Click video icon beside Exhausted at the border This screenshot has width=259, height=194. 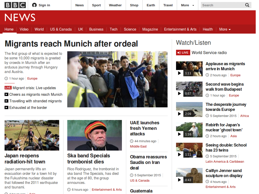[6, 108]
